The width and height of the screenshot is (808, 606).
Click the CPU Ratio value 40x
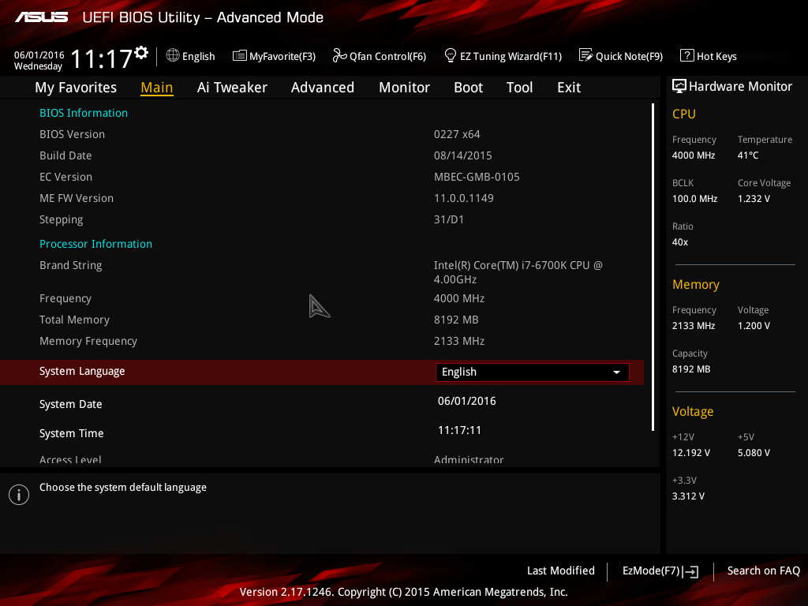(679, 242)
